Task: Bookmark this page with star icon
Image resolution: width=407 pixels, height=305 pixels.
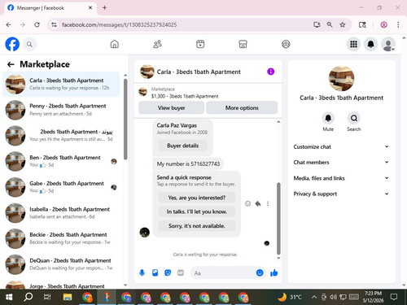Action: [x=343, y=24]
